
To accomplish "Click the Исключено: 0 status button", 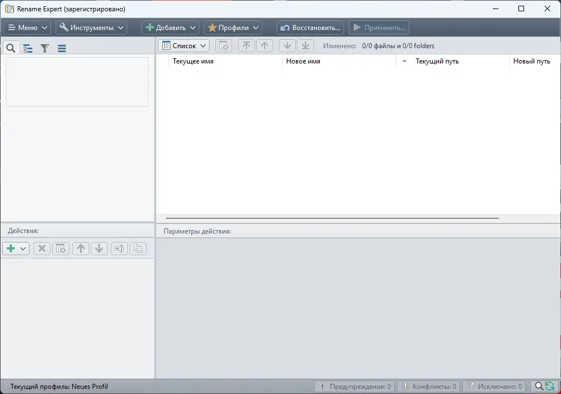I will coord(494,387).
